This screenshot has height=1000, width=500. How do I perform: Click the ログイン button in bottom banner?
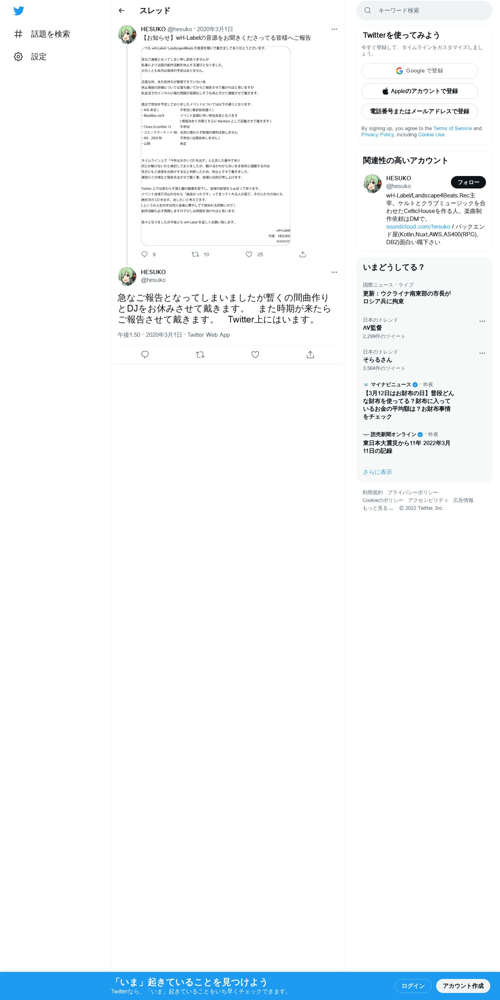[413, 986]
